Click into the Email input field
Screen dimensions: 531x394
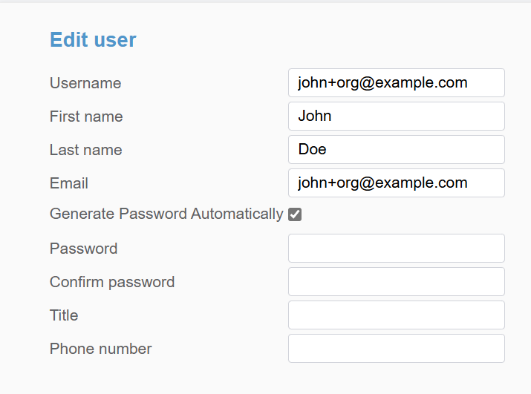point(396,183)
